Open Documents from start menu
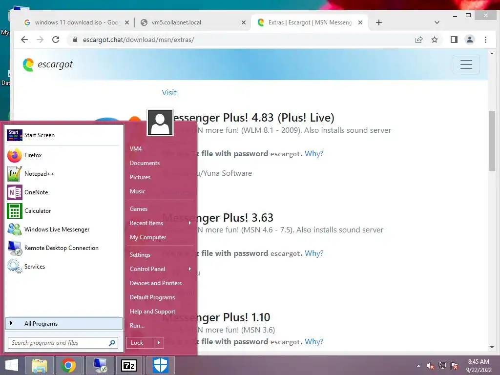 (145, 163)
